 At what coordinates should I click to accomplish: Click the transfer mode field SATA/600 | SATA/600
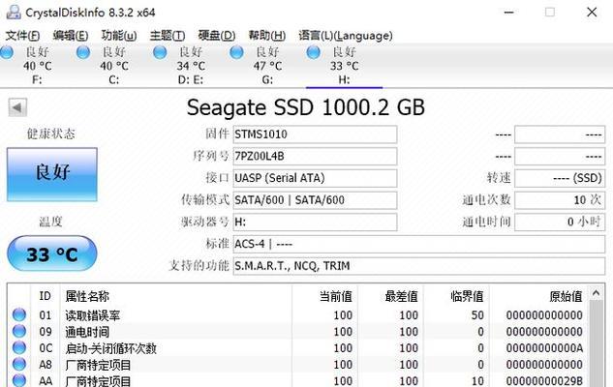pyautogui.click(x=315, y=200)
